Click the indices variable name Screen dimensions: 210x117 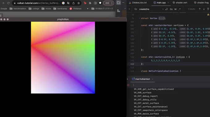[180, 57]
